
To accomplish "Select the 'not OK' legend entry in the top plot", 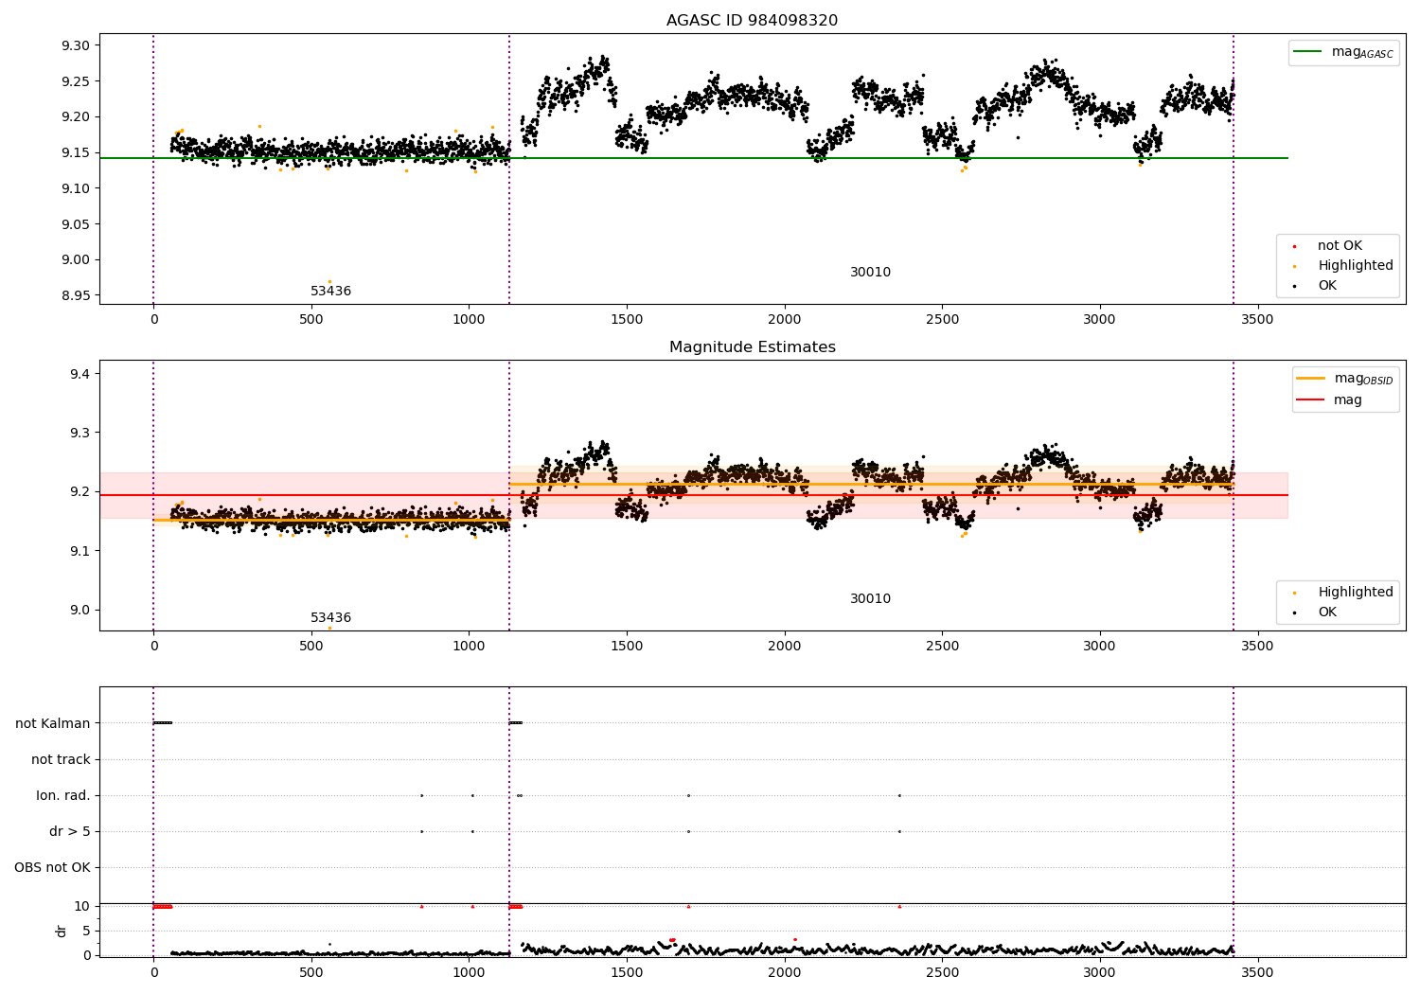I will [1340, 245].
